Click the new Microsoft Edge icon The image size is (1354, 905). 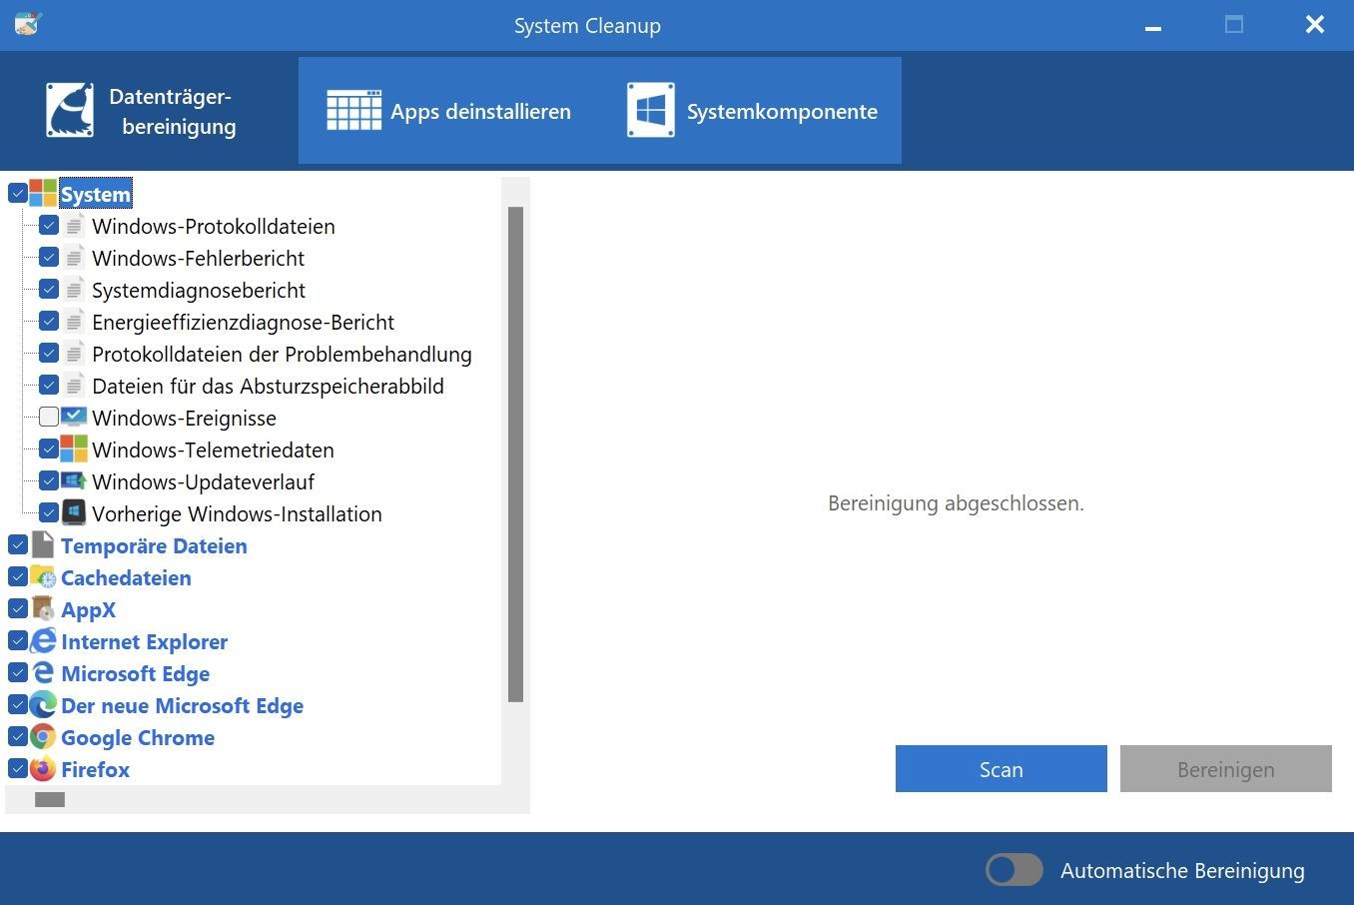43,705
